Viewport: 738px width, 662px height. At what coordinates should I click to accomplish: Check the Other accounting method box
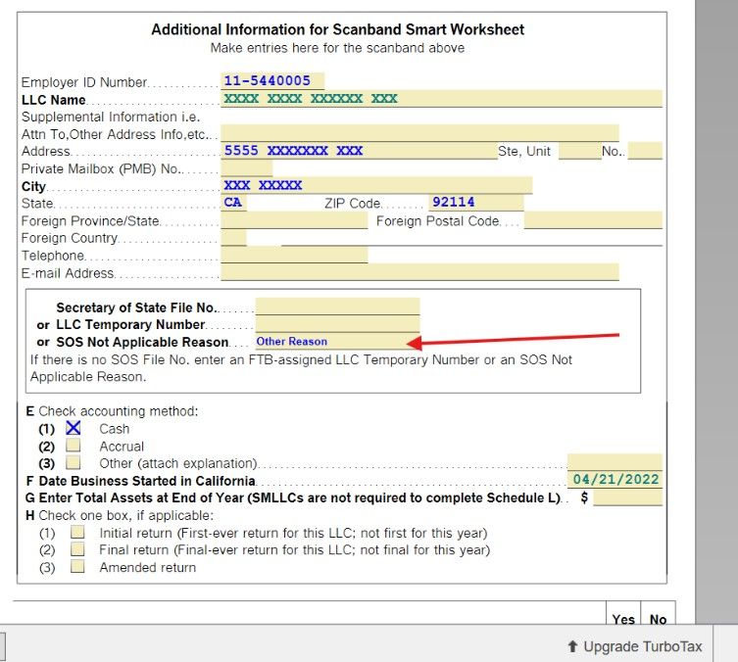[x=74, y=462]
